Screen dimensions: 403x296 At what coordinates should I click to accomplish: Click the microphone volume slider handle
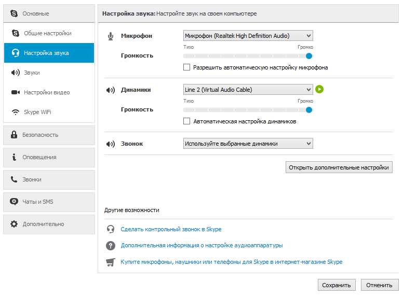pyautogui.click(x=309, y=56)
